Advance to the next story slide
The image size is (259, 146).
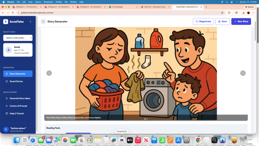tap(243, 73)
